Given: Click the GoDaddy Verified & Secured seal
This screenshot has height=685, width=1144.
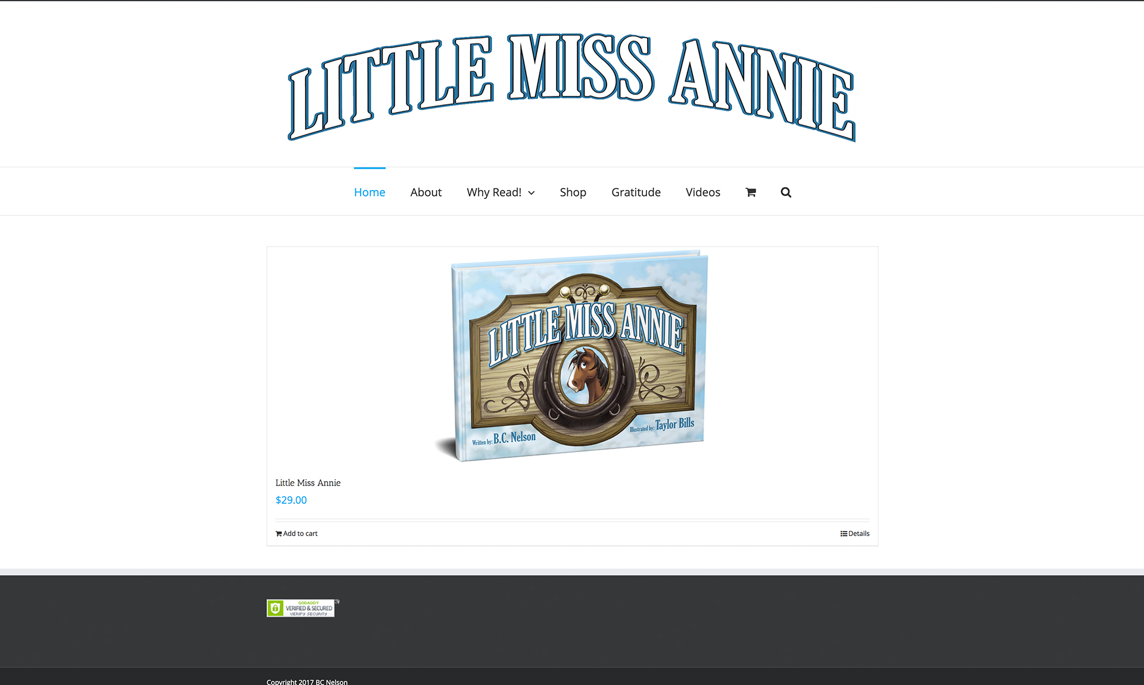Looking at the screenshot, I should [301, 608].
